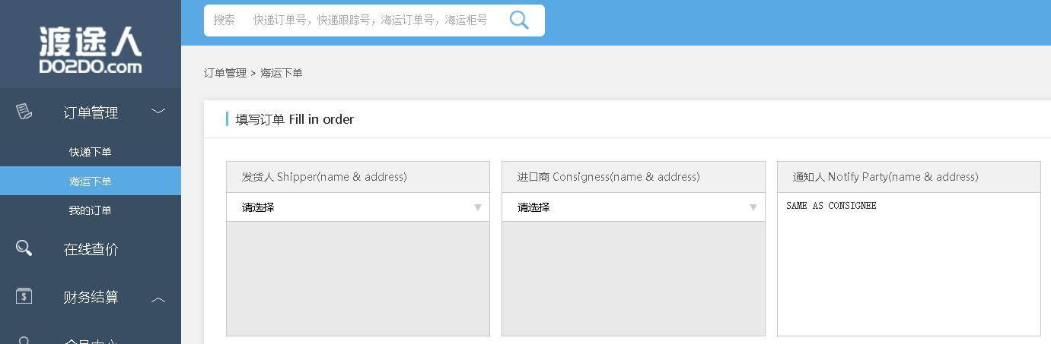This screenshot has width=1051, height=344.
Task: Open 快递下单 in the sidebar
Action: point(91,152)
